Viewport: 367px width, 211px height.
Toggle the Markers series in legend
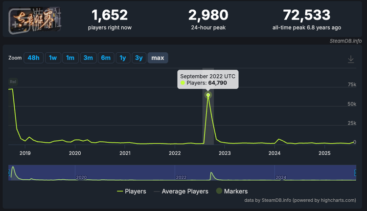(x=232, y=191)
